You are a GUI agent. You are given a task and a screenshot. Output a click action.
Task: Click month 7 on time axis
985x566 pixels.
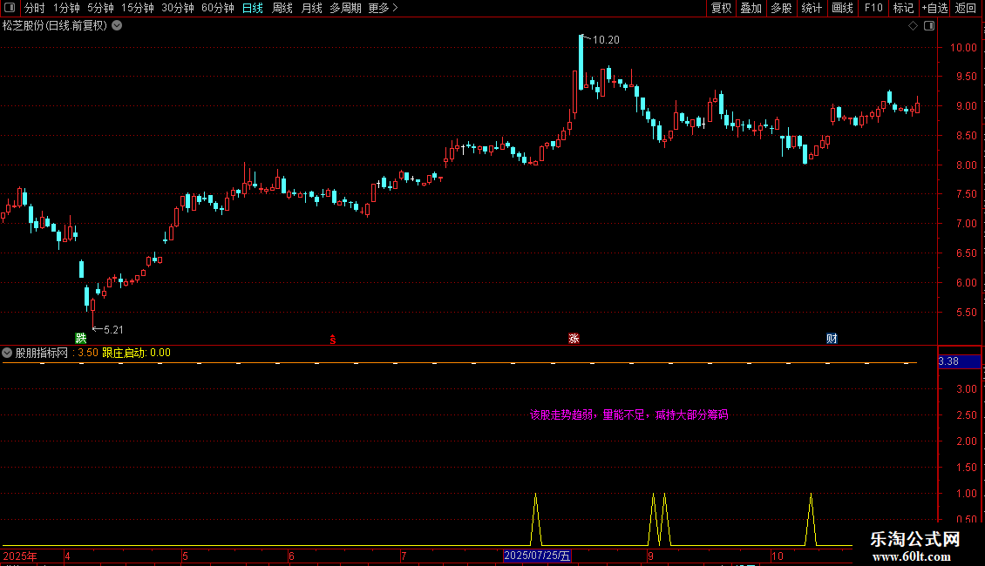tap(404, 556)
